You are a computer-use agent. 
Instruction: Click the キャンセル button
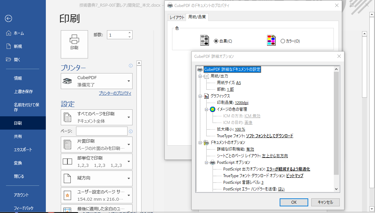point(325,202)
